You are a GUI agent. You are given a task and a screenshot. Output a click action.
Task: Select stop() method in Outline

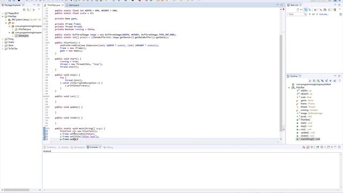tap(304, 127)
